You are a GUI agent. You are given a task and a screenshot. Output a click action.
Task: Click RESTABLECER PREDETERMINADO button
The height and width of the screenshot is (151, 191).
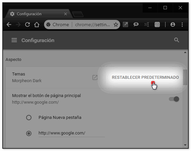click(145, 77)
